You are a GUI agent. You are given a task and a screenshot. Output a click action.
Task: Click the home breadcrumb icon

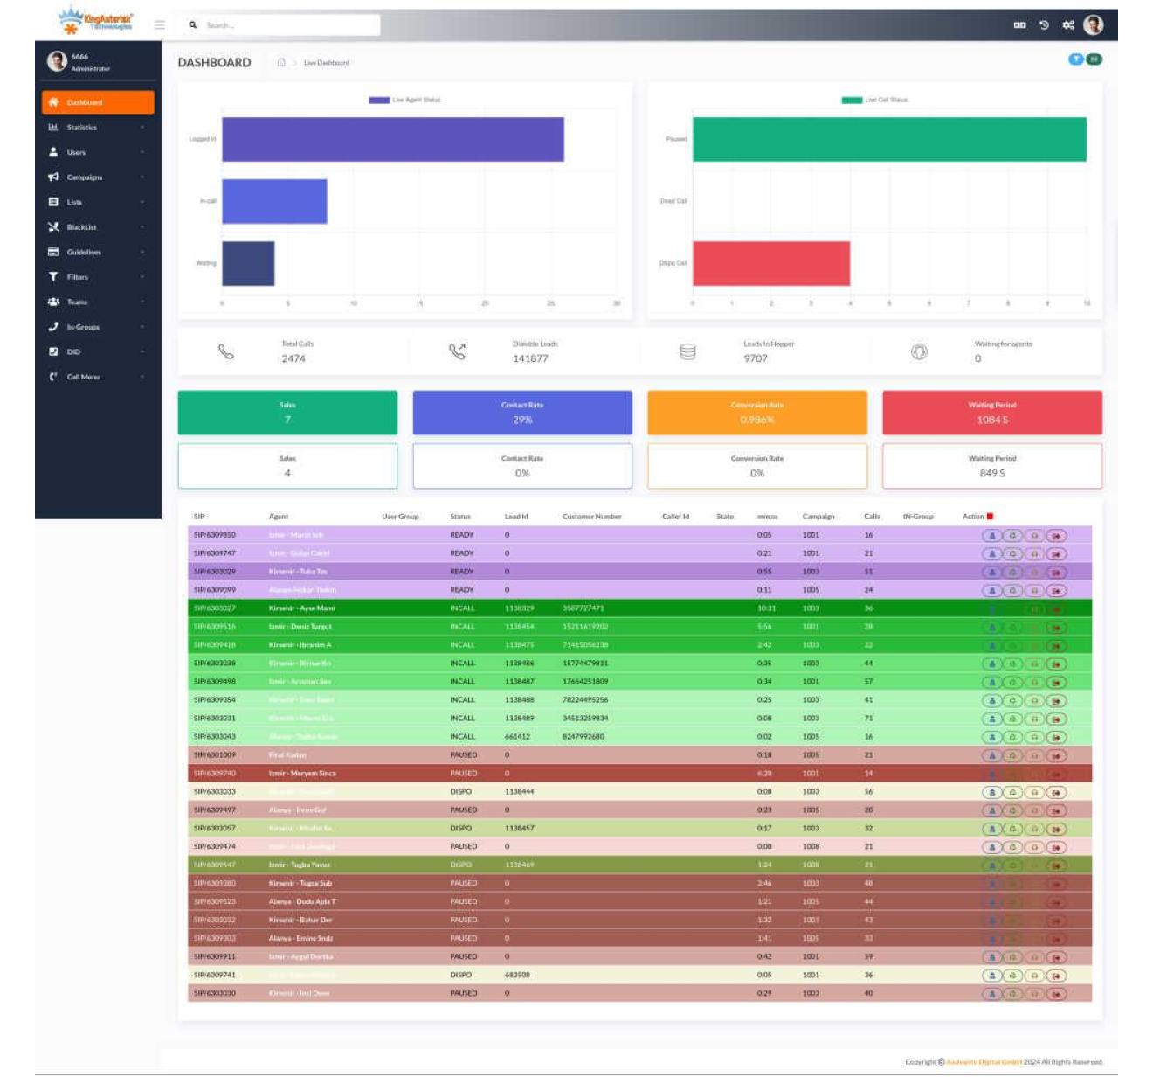[281, 63]
